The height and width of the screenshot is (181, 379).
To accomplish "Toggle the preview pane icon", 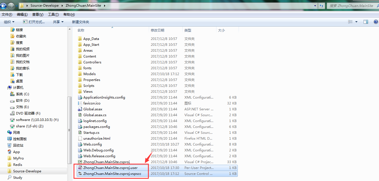I will [x=366, y=22].
